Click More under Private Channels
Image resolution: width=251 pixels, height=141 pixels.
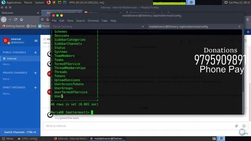tap(7, 79)
